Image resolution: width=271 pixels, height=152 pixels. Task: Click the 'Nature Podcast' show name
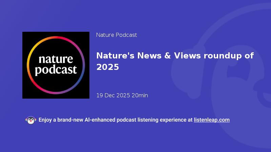tap(117, 35)
